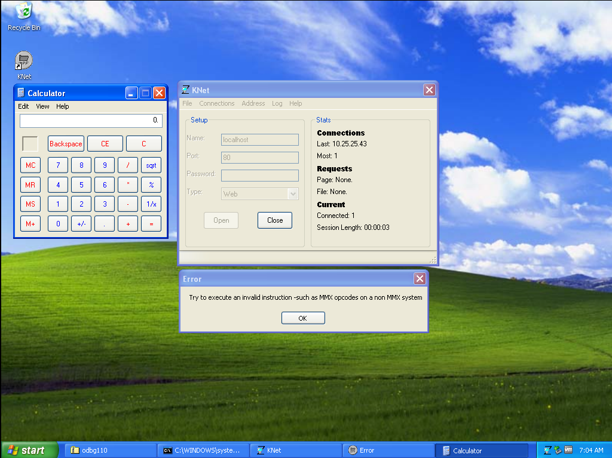Open the KNet Address menu

tap(253, 103)
